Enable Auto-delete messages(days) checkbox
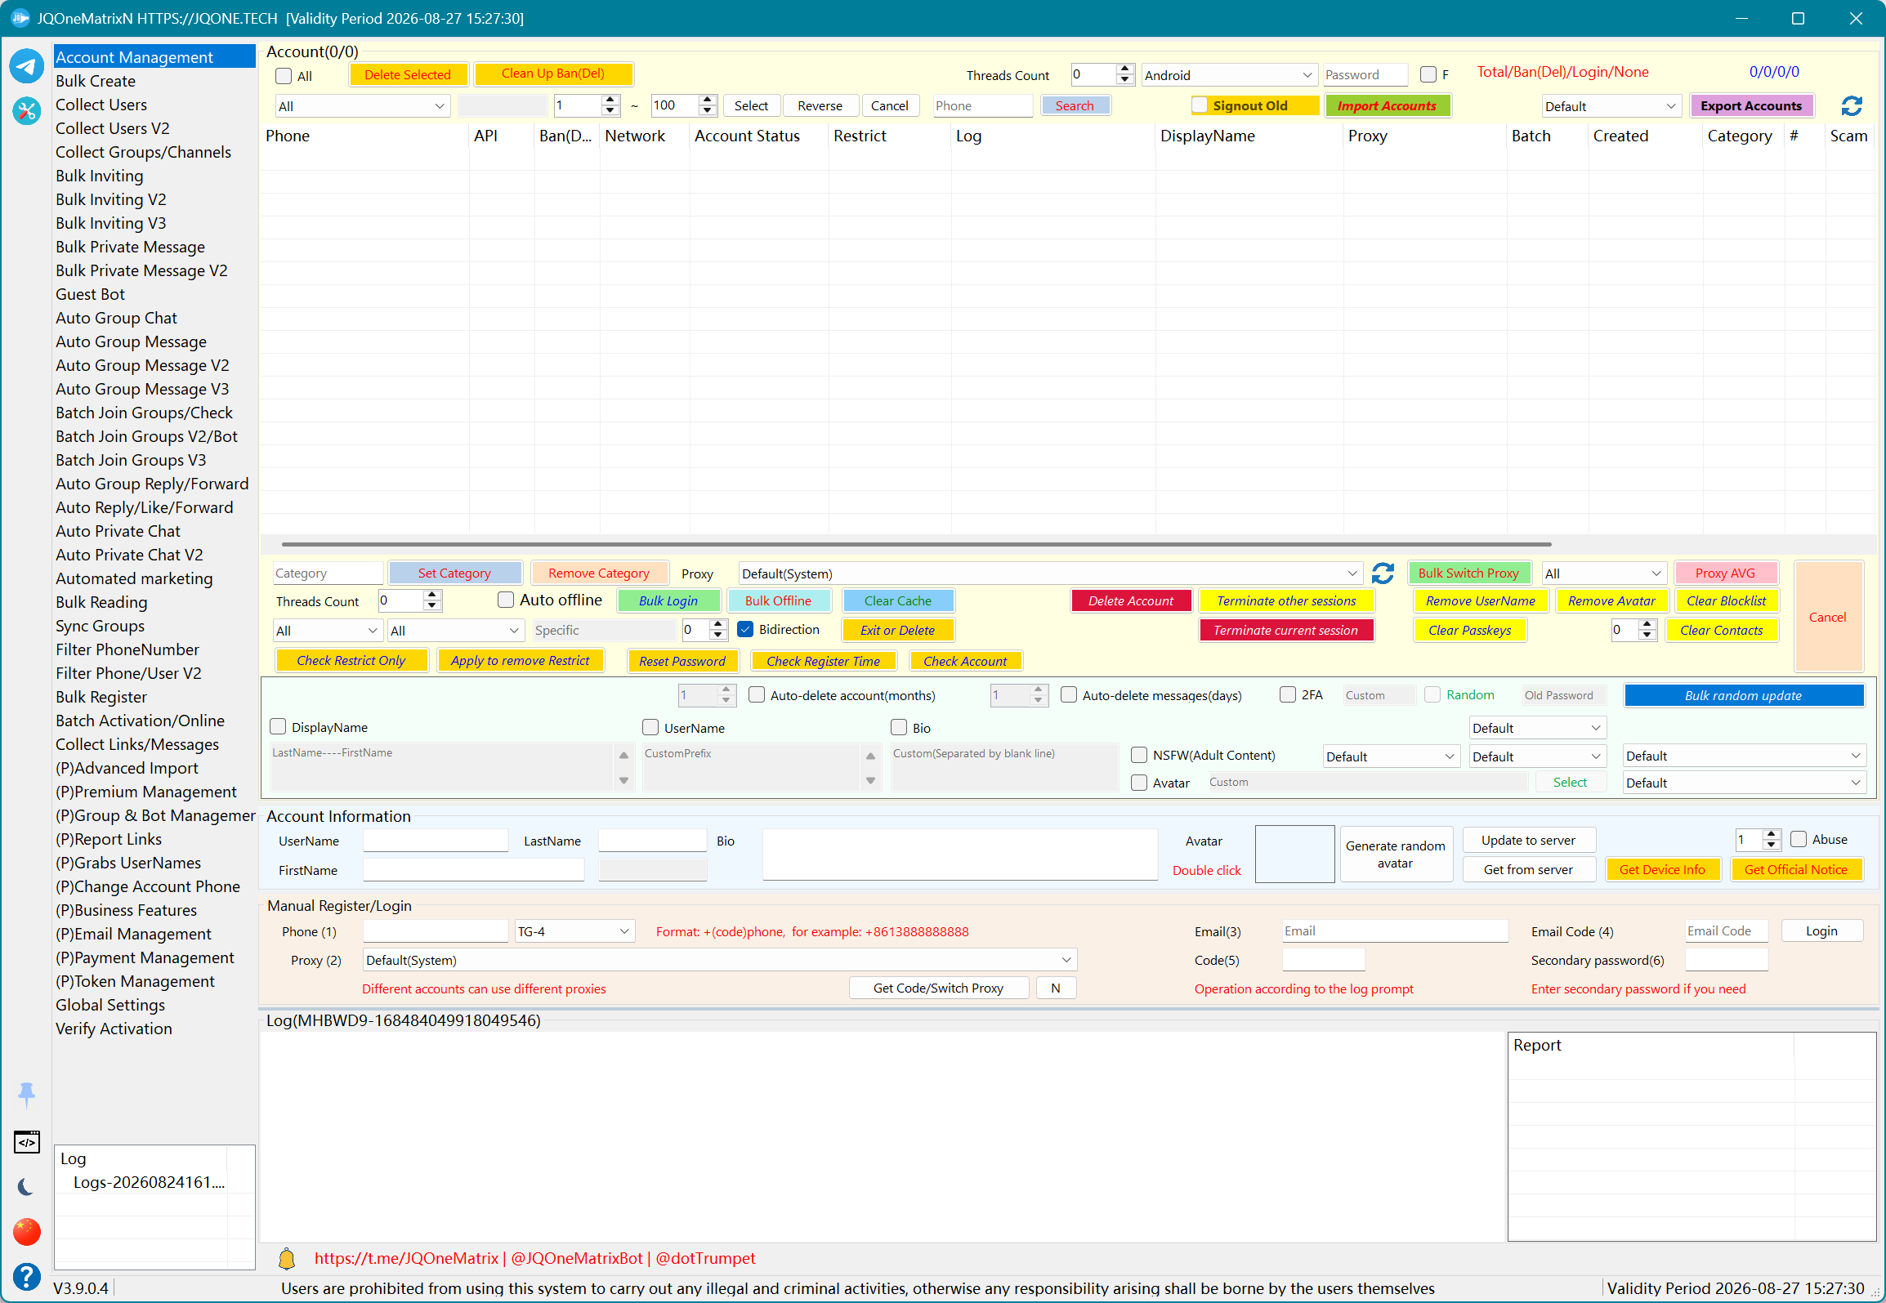Viewport: 1886px width, 1303px height. click(x=1069, y=695)
